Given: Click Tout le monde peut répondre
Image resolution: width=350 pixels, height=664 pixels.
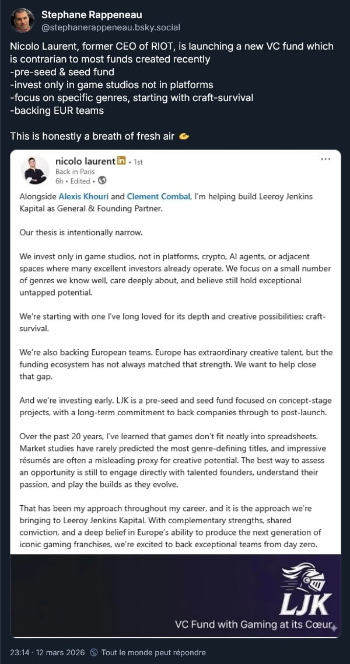Looking at the screenshot, I should (153, 652).
